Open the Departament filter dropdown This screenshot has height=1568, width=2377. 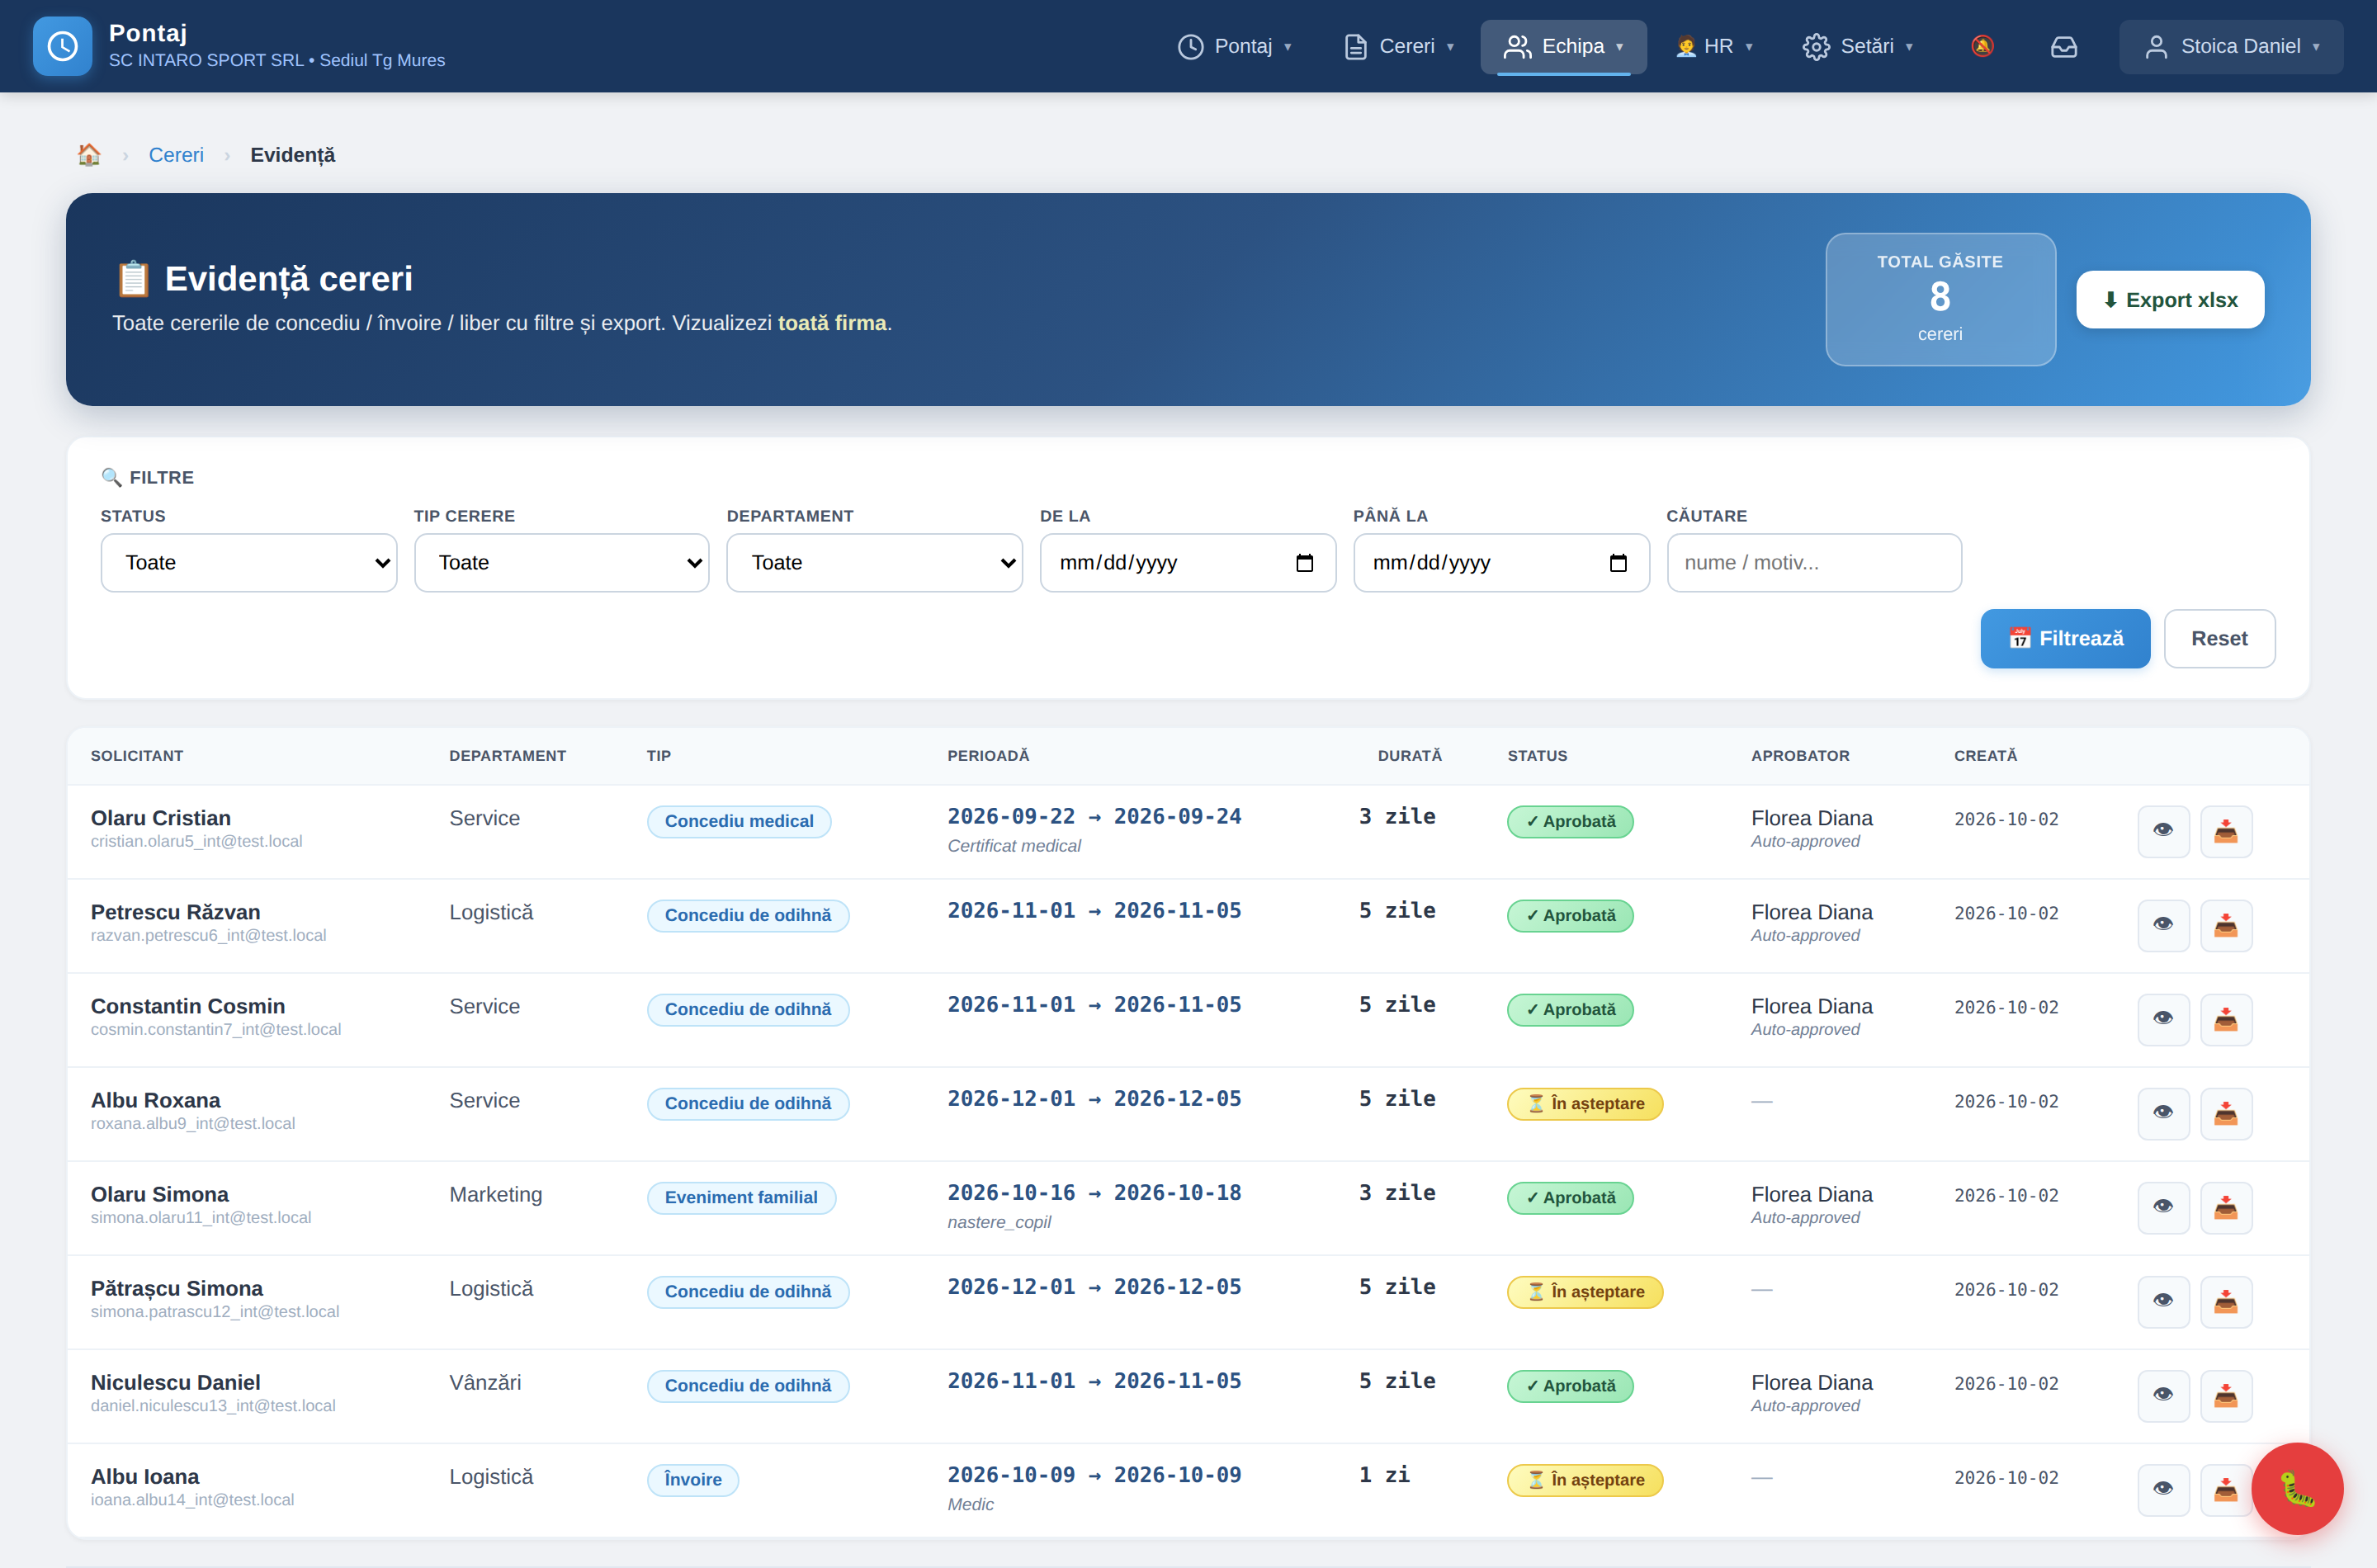tap(875, 563)
